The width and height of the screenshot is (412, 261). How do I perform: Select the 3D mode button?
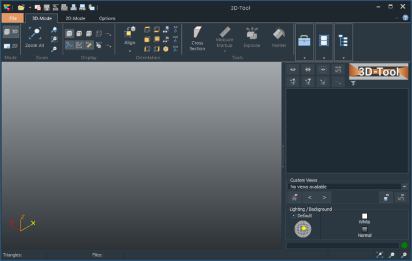point(11,32)
